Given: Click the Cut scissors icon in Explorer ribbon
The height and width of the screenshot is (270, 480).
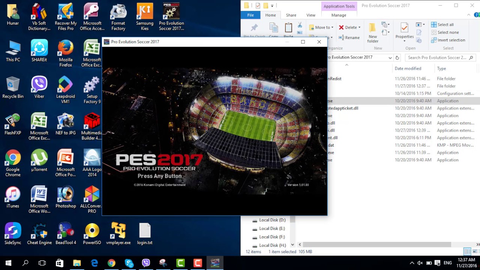Looking at the screenshot, I should [x=300, y=25].
